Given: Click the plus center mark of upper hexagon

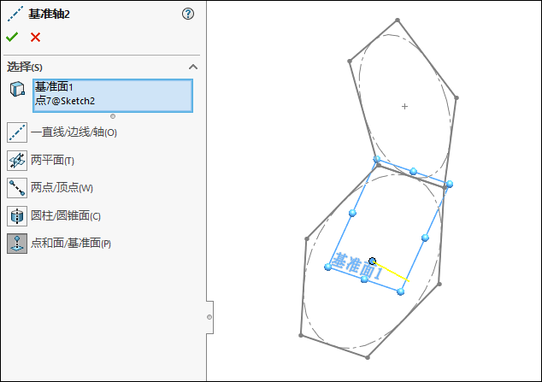Looking at the screenshot, I should 404,106.
